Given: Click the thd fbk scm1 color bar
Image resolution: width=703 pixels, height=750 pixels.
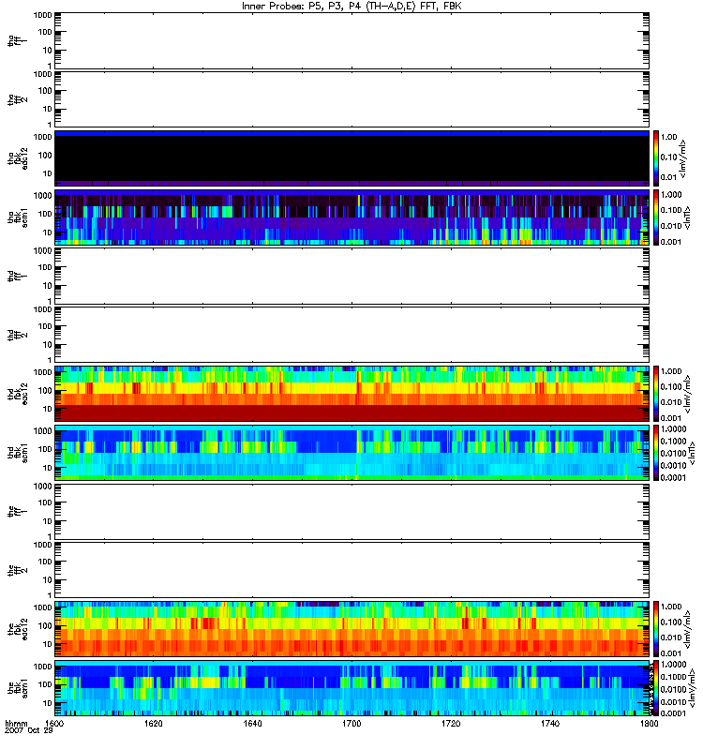Looking at the screenshot, I should pyautogui.click(x=656, y=453).
